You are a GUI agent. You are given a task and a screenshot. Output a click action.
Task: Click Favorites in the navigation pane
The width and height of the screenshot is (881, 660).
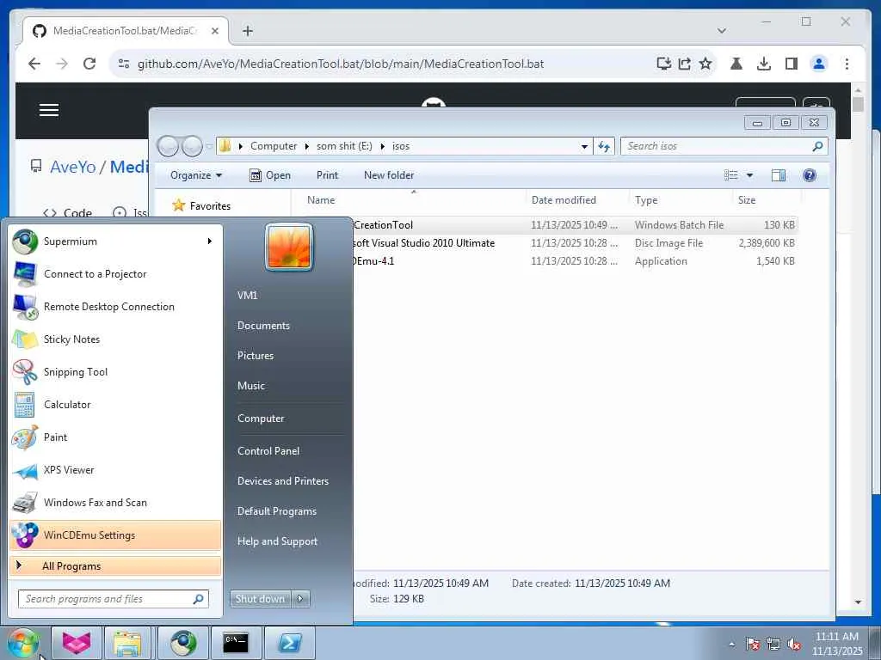click(x=210, y=206)
